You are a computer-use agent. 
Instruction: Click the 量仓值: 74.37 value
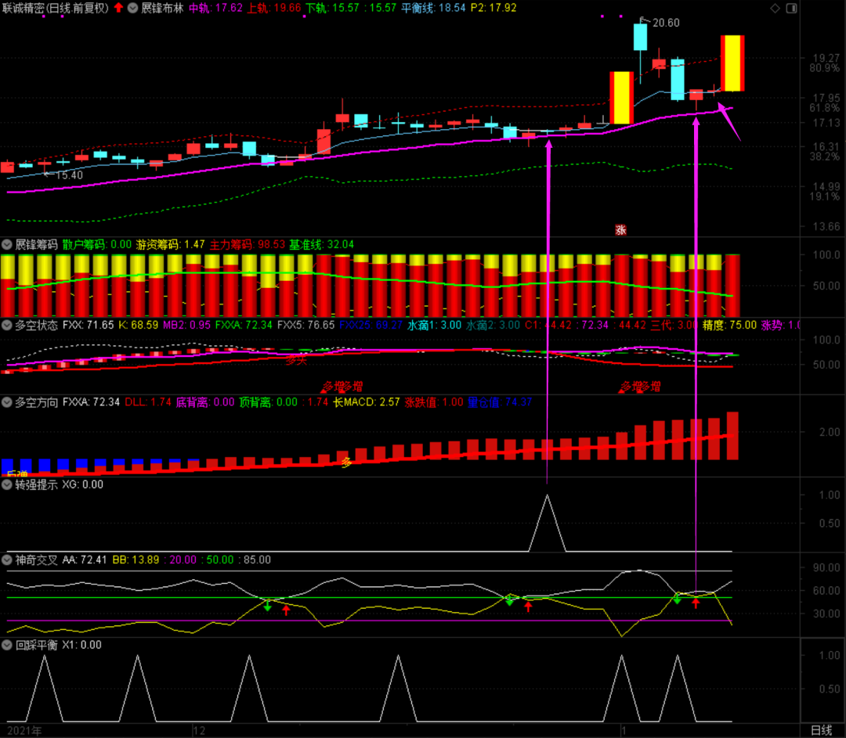click(500, 402)
